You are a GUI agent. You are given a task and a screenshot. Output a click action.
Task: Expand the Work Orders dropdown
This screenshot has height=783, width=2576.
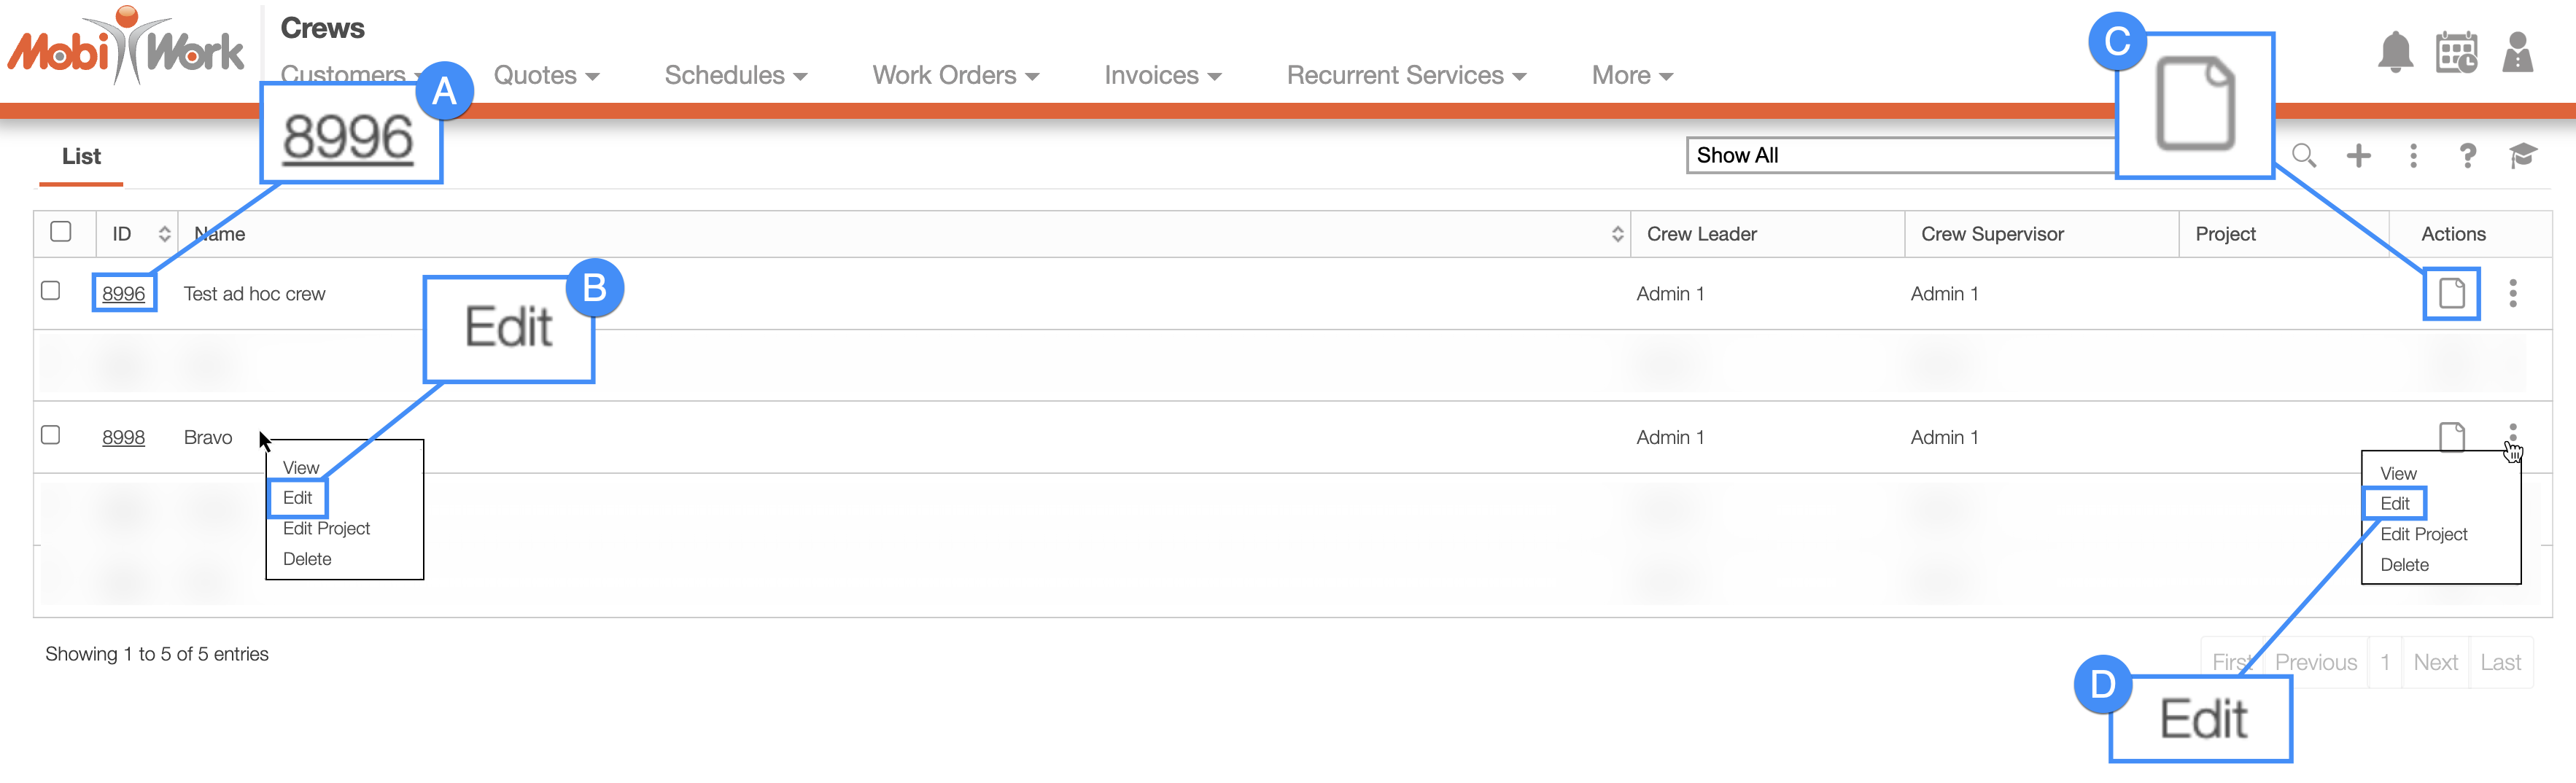(955, 75)
